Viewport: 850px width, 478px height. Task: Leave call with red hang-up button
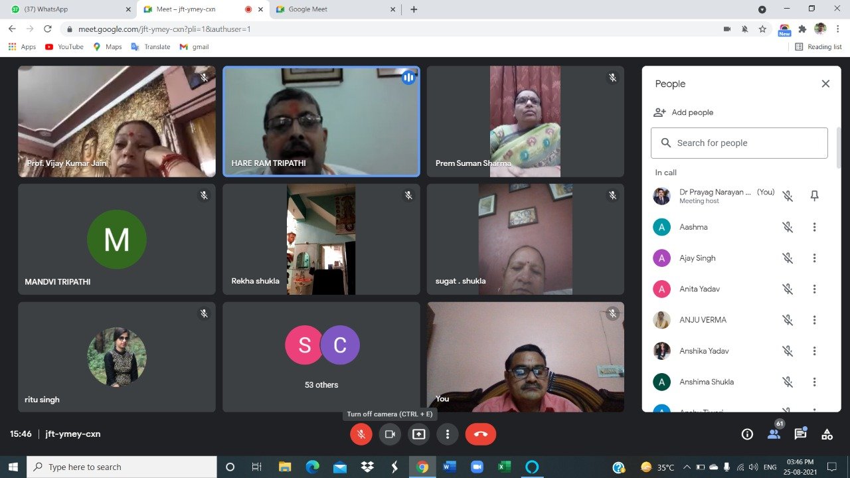click(x=481, y=434)
